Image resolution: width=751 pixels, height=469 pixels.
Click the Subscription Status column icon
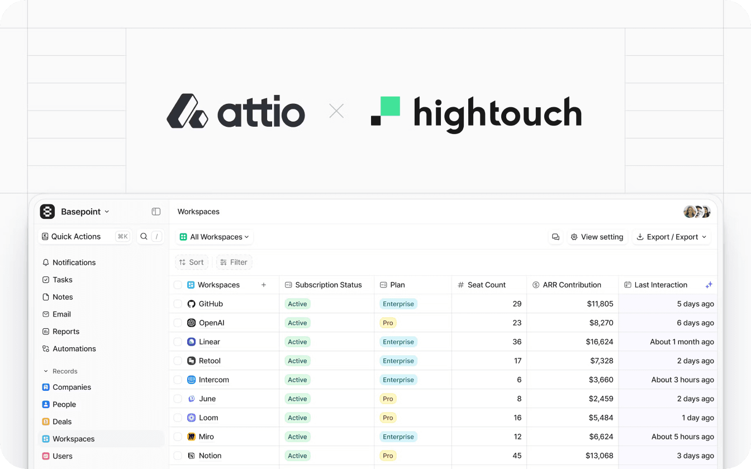(288, 285)
